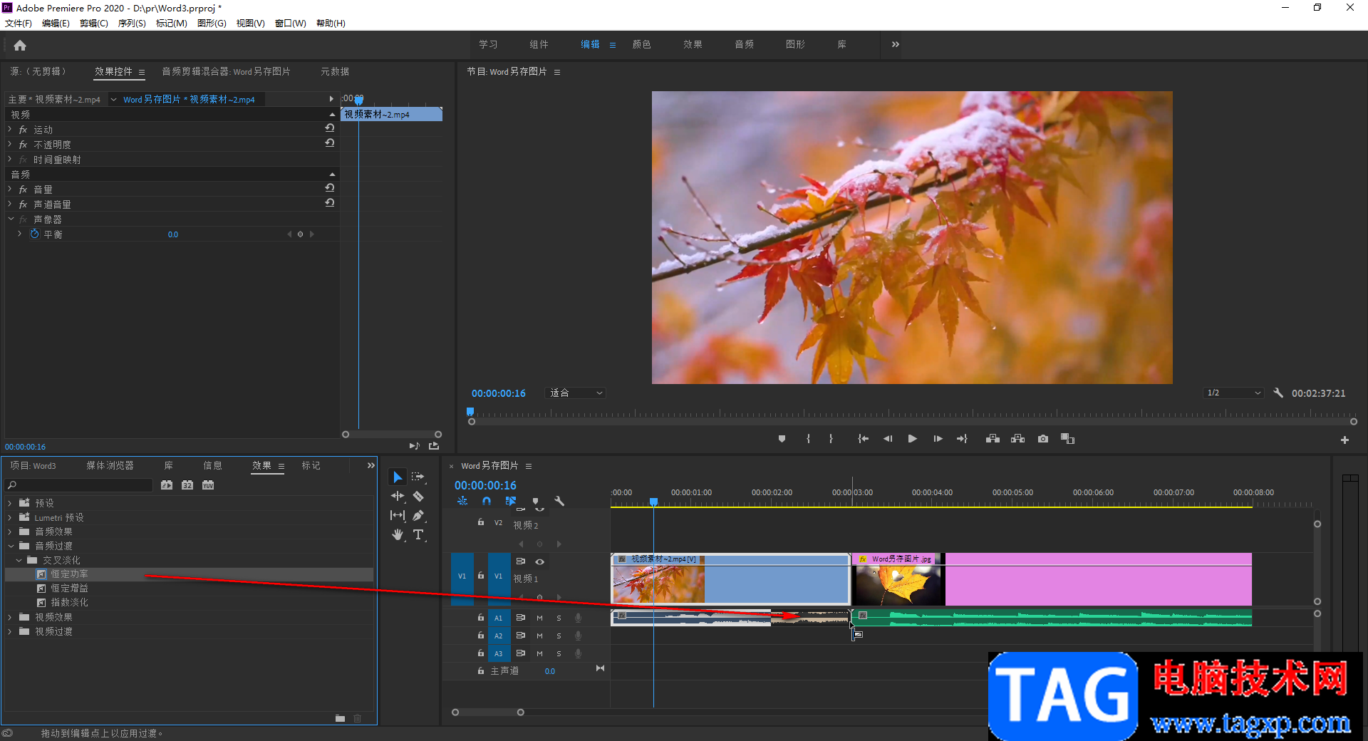This screenshot has width=1368, height=741.
Task: Select the Track Select Forward tool
Action: click(418, 477)
